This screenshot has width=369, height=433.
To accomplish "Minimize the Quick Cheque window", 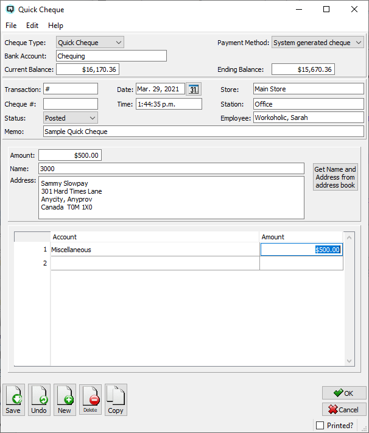I will click(x=299, y=9).
